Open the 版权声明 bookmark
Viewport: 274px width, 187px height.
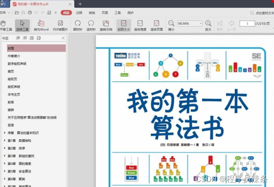click(x=14, y=87)
